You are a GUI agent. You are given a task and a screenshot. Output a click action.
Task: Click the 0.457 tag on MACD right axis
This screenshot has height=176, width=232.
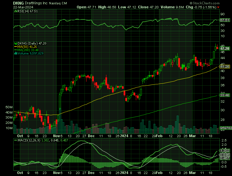pyautogui.click(x=225, y=158)
